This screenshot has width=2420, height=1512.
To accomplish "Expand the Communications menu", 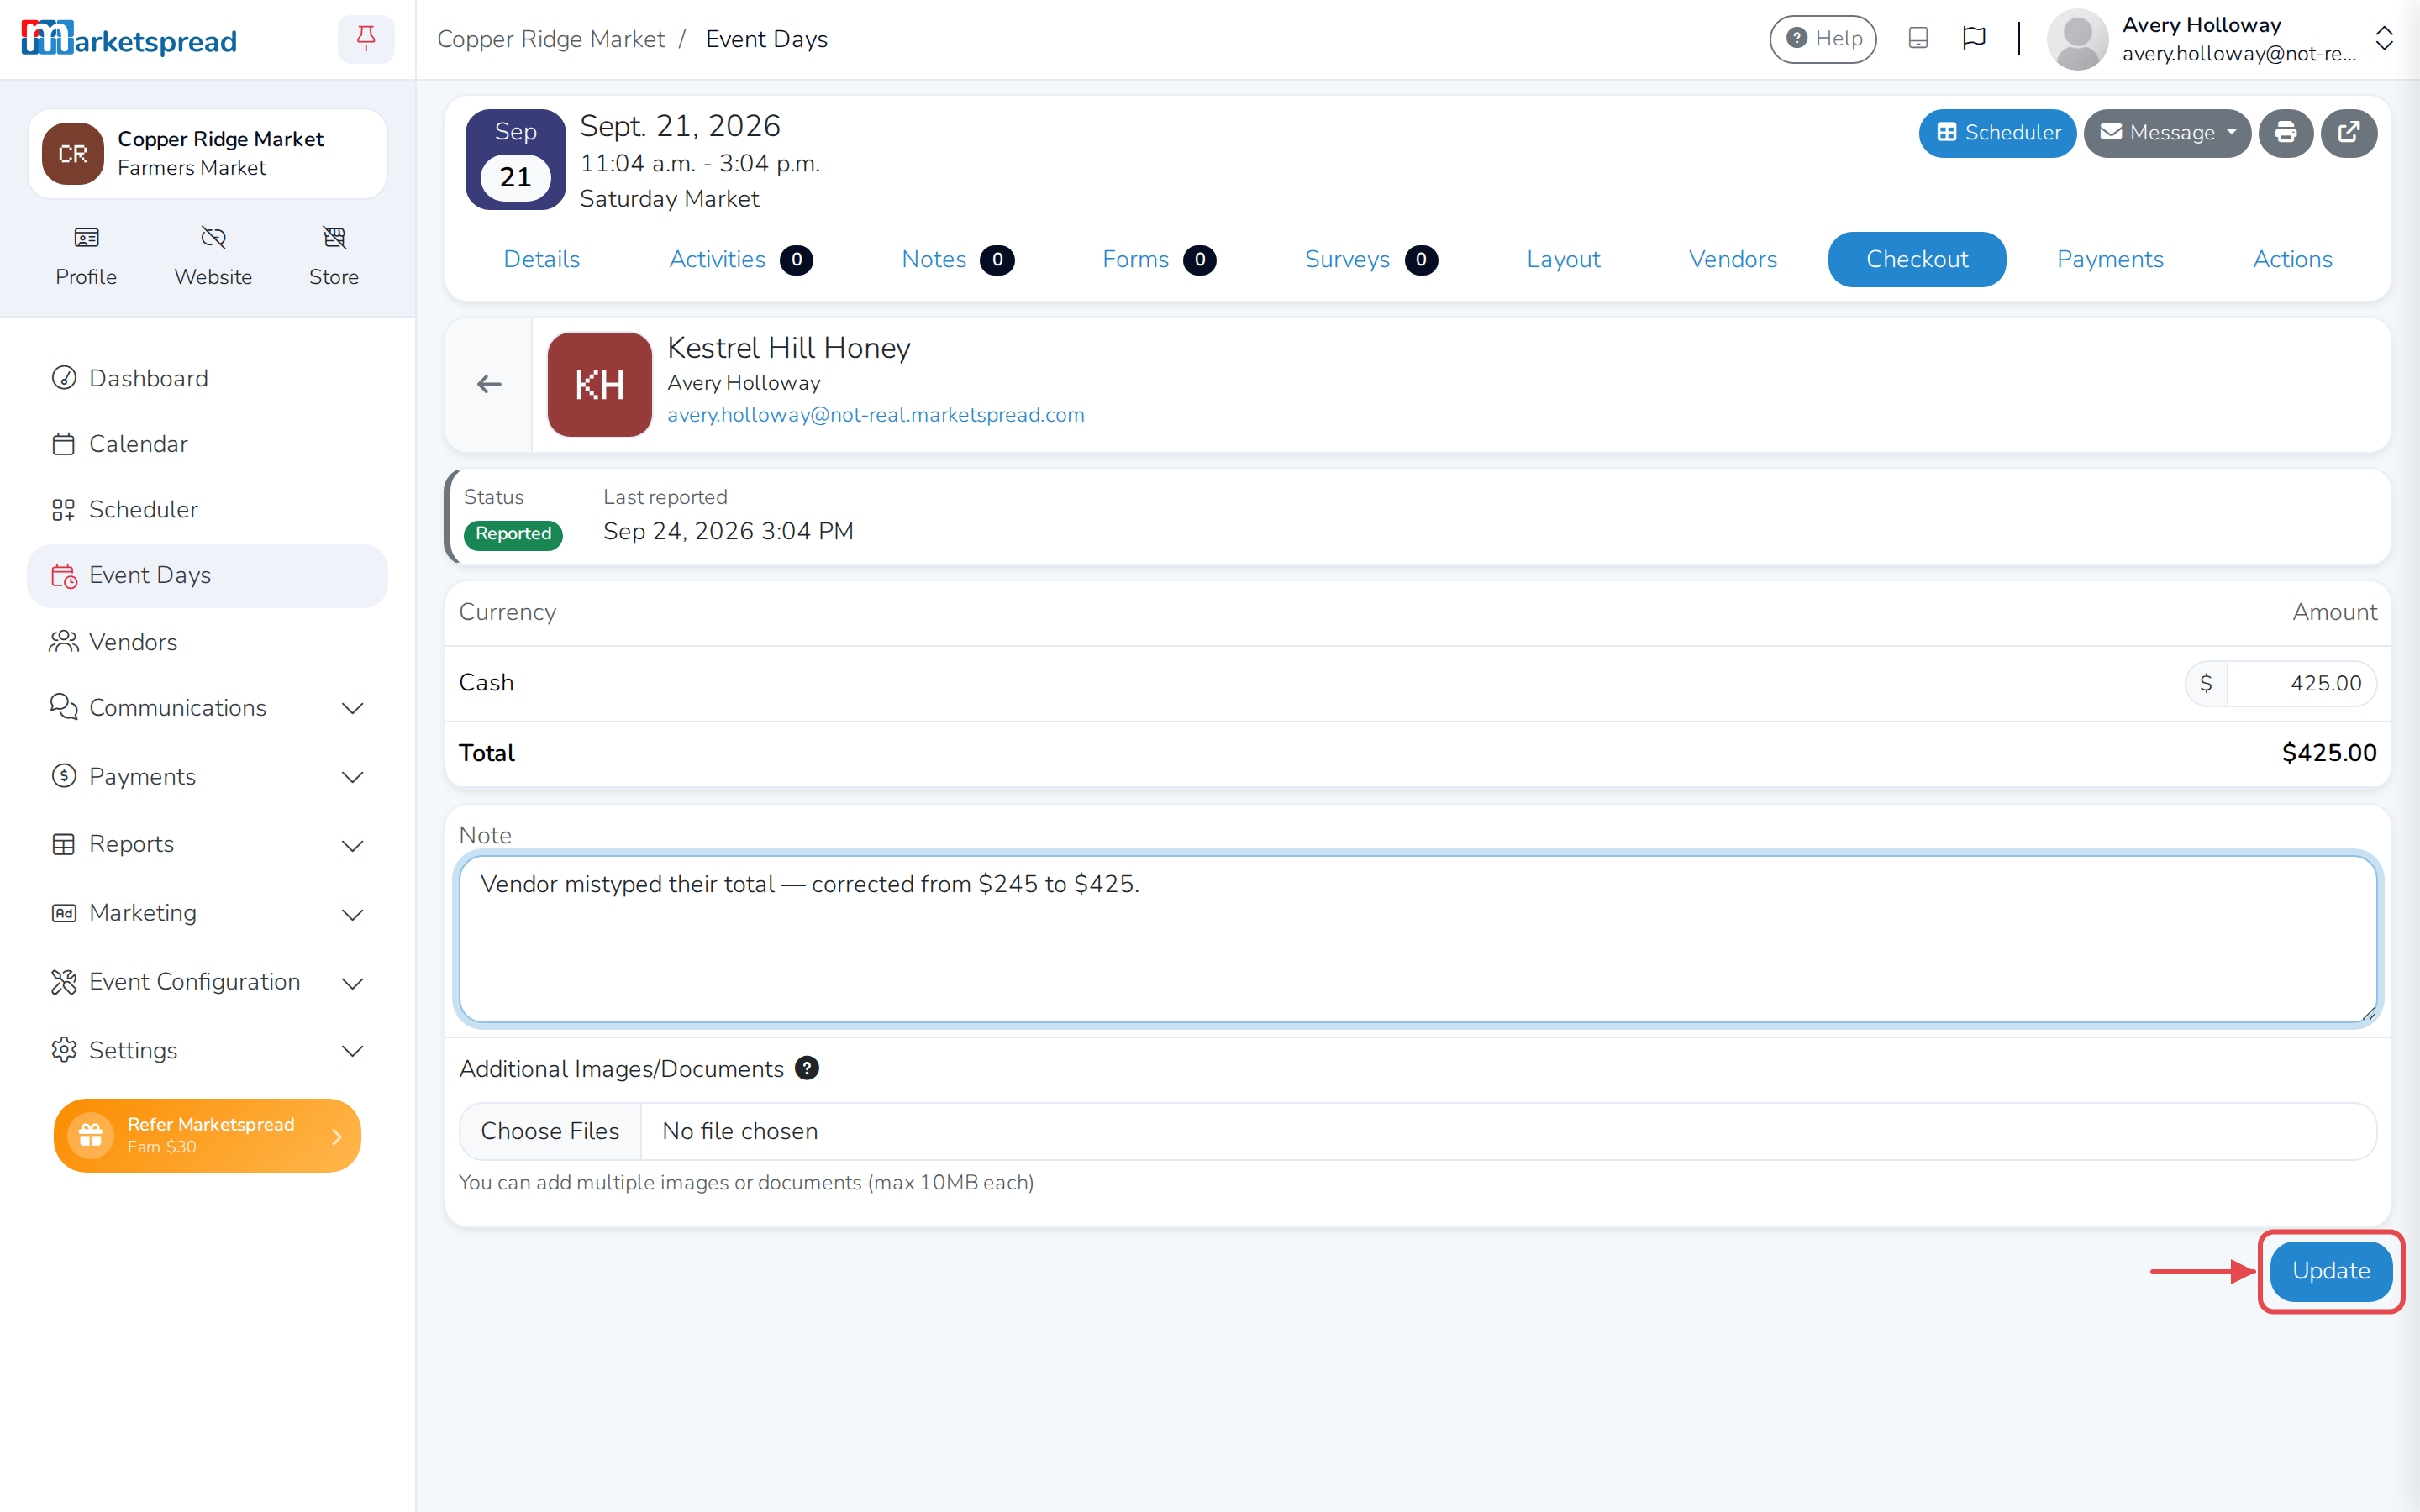I will point(207,708).
